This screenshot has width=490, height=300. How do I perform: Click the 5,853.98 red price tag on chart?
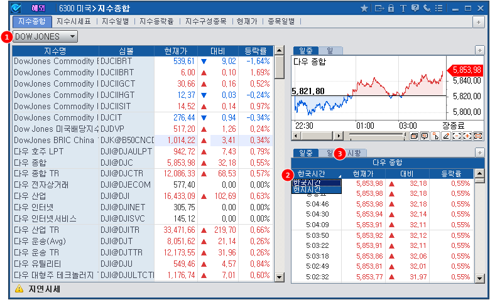[465, 70]
